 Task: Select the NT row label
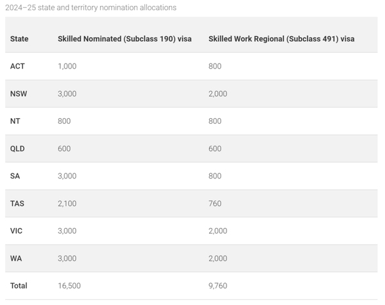pos(15,121)
